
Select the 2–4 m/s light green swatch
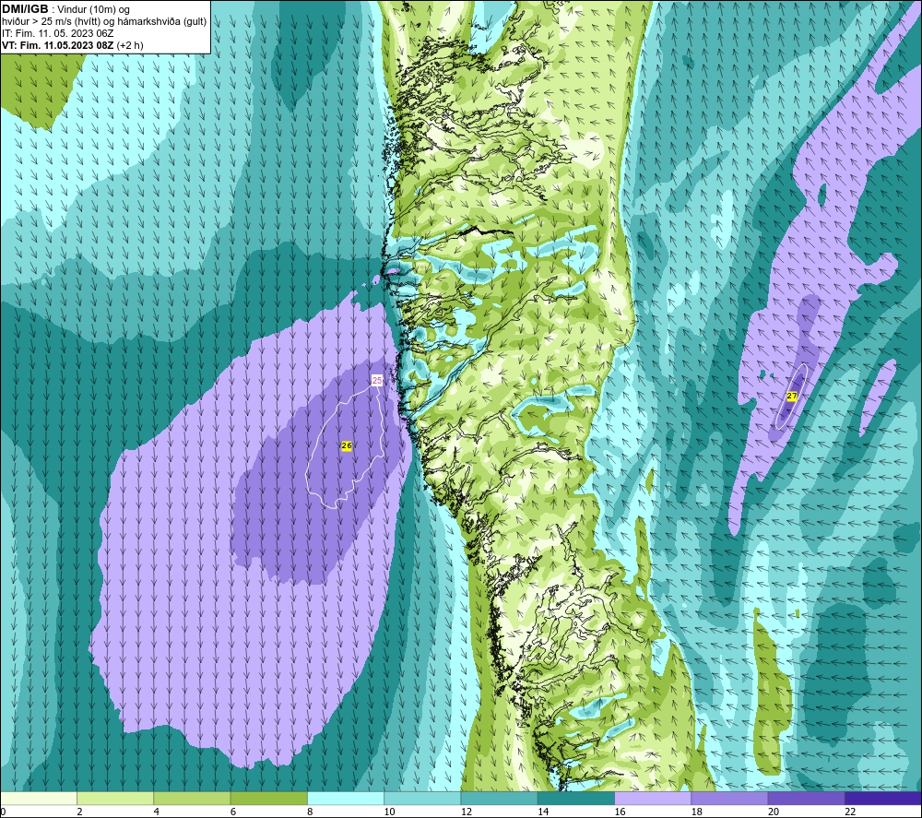pos(115,798)
